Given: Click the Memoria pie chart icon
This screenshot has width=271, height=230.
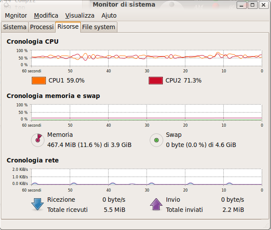Looking at the screenshot, I should [x=38, y=140].
